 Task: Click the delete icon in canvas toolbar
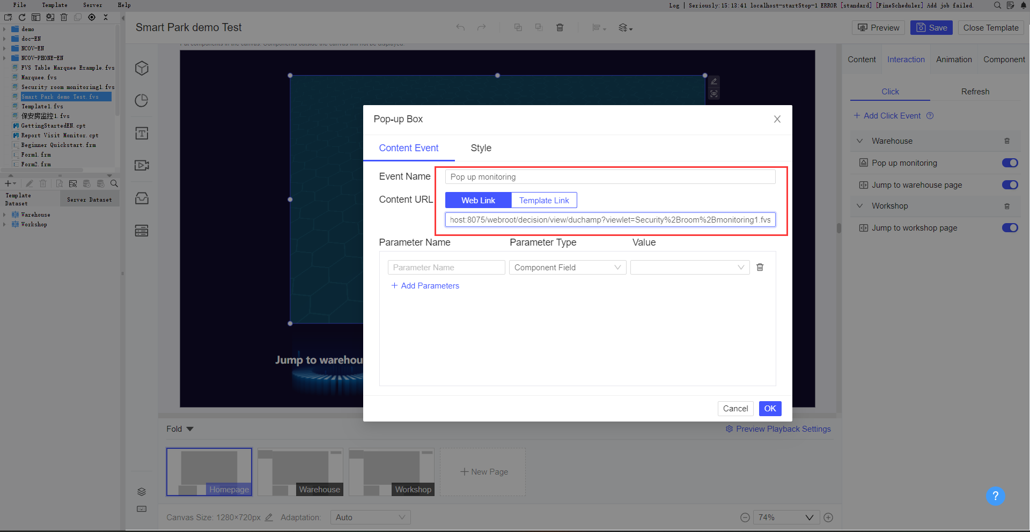click(x=560, y=27)
